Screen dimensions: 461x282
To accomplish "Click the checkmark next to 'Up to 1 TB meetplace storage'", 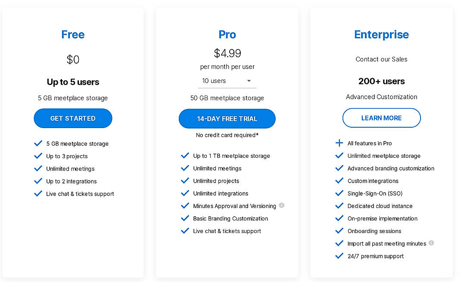I will pos(185,156).
